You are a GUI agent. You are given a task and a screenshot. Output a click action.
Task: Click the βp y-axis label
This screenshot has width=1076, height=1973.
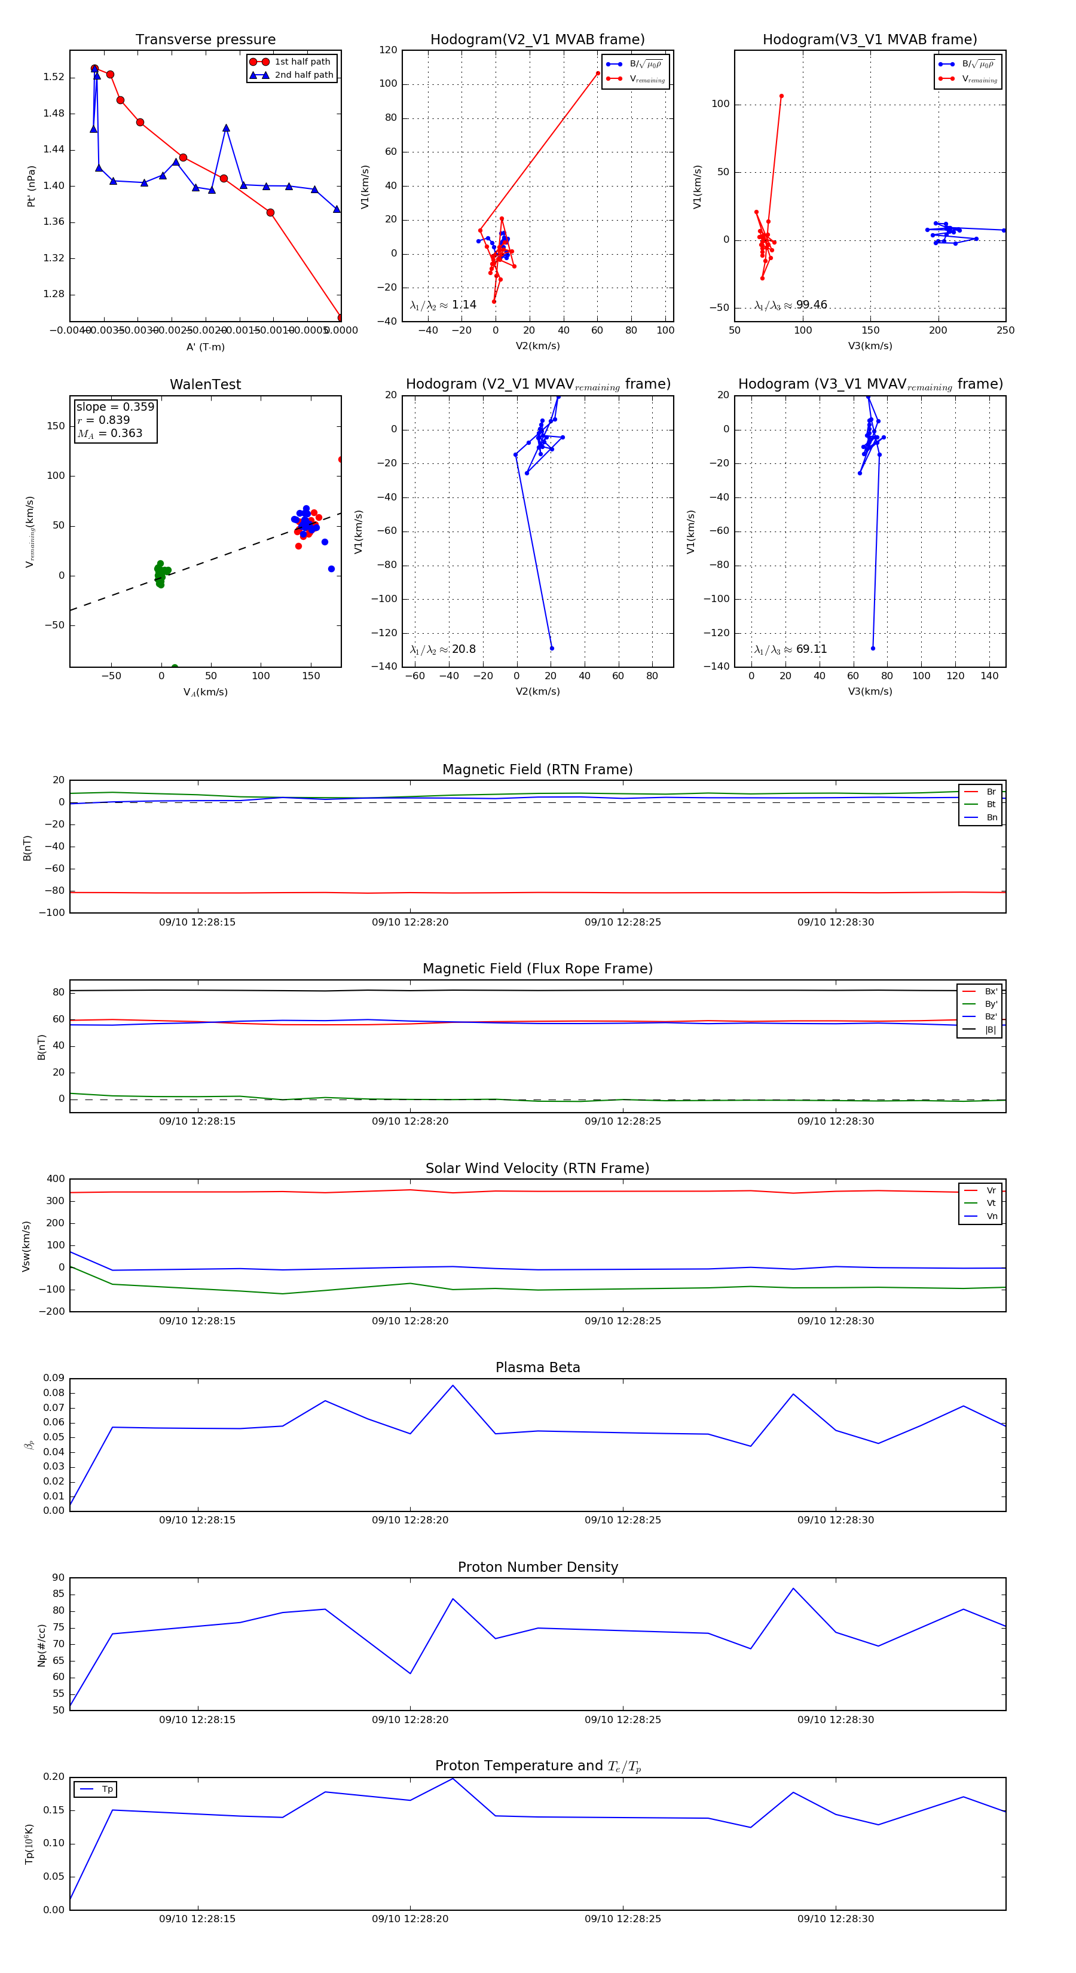coord(29,1444)
